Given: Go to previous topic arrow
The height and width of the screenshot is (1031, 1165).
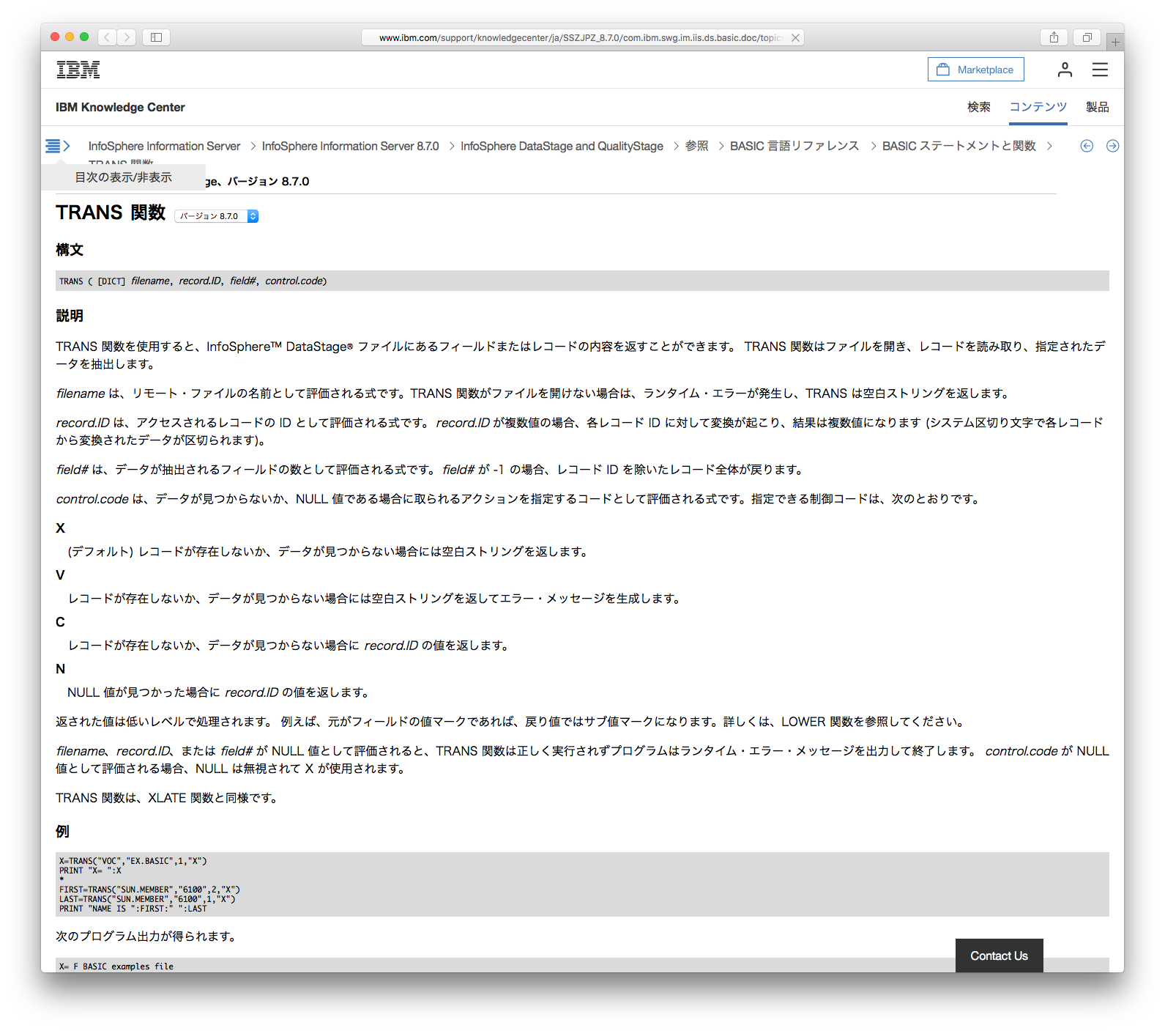Looking at the screenshot, I should tap(1087, 146).
